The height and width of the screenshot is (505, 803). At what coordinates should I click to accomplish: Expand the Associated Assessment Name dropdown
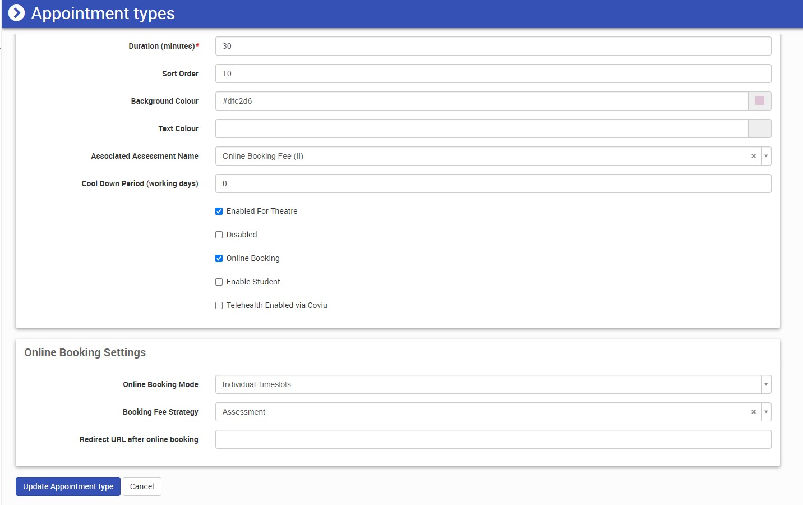[766, 156]
